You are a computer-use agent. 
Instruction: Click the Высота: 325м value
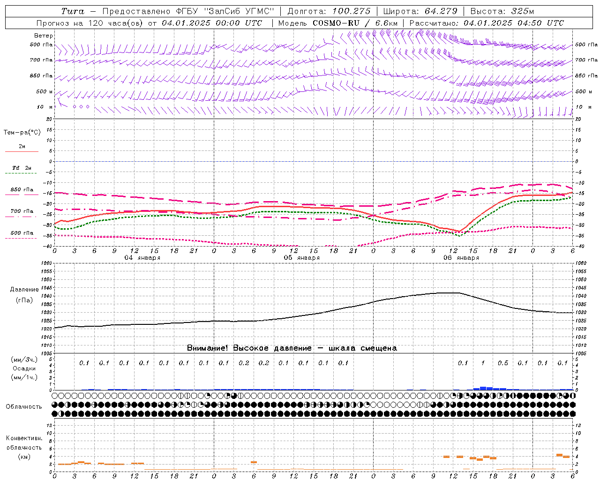502,11
